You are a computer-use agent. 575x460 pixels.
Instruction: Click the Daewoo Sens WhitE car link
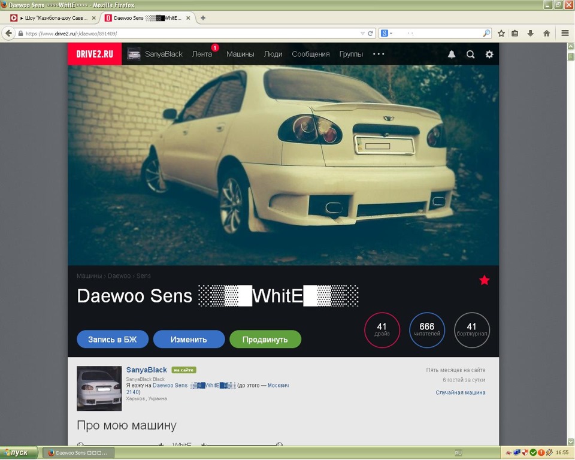click(194, 386)
